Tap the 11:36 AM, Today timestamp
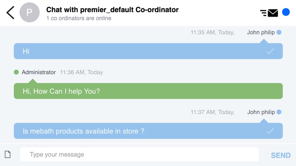Image resolution: width=296 pixels, height=166 pixels. click(81, 72)
